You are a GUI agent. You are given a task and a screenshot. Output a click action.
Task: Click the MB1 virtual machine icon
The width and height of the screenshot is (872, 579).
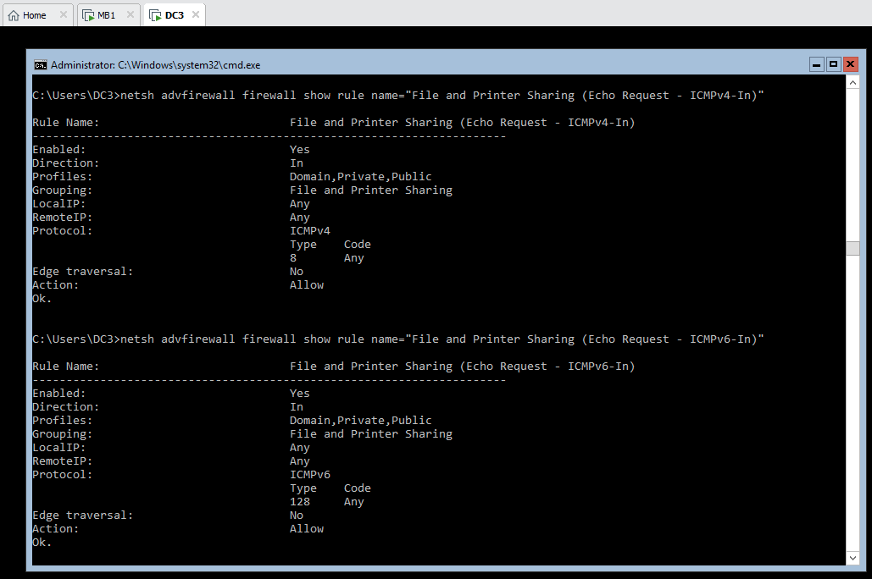tap(88, 15)
